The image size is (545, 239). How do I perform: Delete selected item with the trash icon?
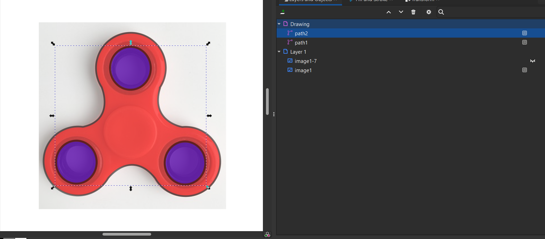point(413,12)
